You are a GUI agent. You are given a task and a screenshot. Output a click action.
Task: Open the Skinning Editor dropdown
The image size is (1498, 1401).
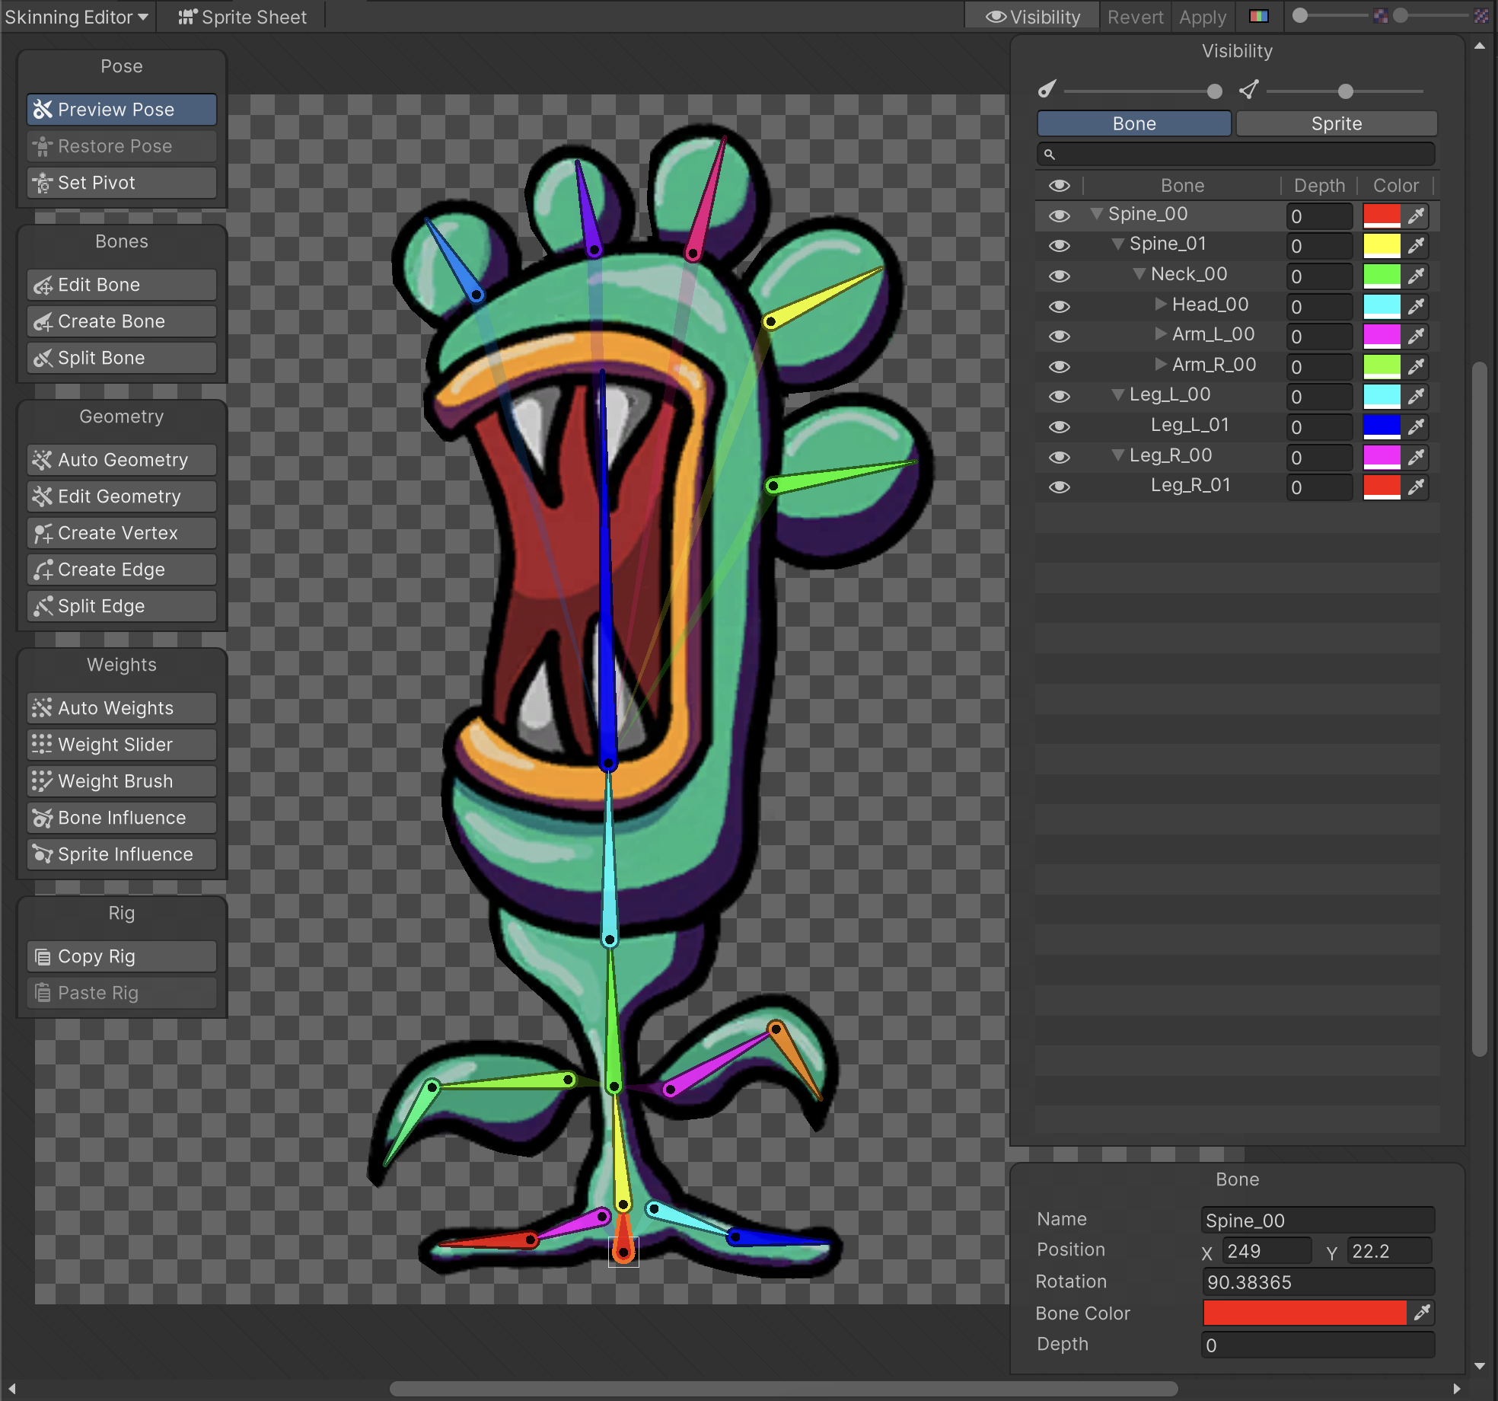(x=75, y=16)
